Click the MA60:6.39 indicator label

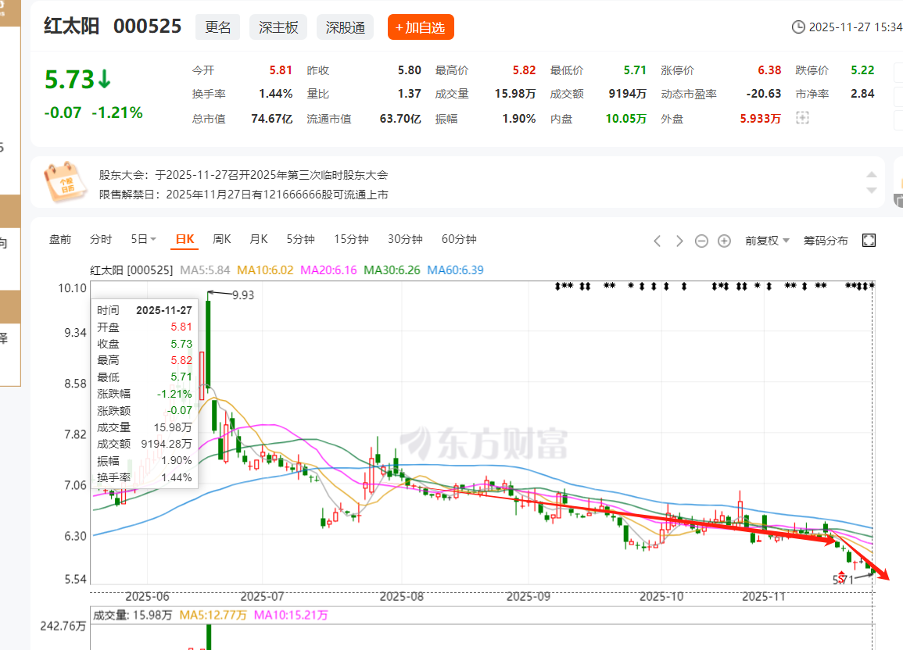click(x=456, y=270)
